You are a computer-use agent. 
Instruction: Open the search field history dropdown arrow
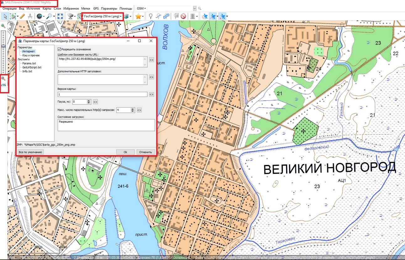click(x=195, y=8)
